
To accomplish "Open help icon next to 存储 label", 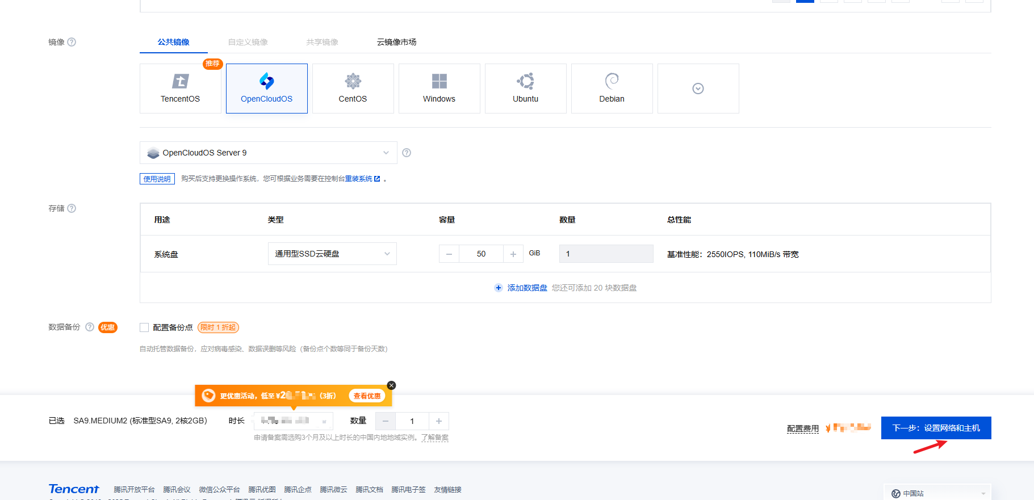I will (72, 208).
